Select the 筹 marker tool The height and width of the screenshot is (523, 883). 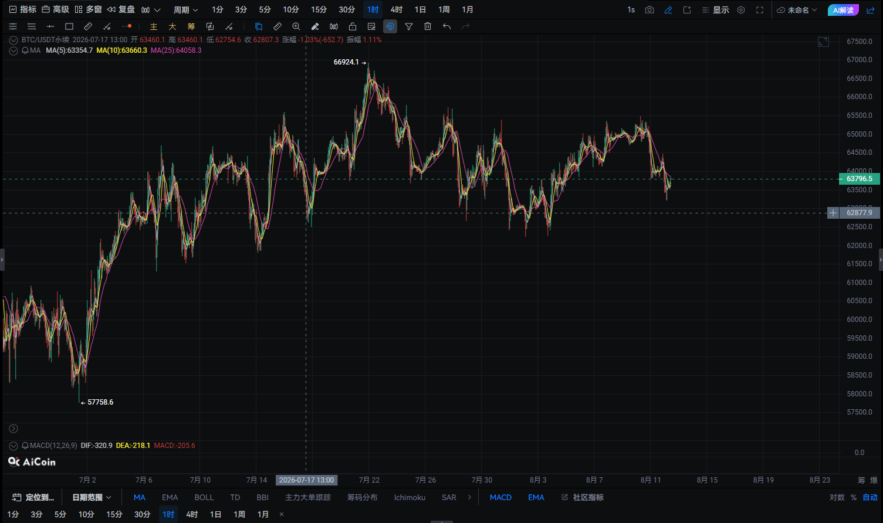click(x=191, y=26)
